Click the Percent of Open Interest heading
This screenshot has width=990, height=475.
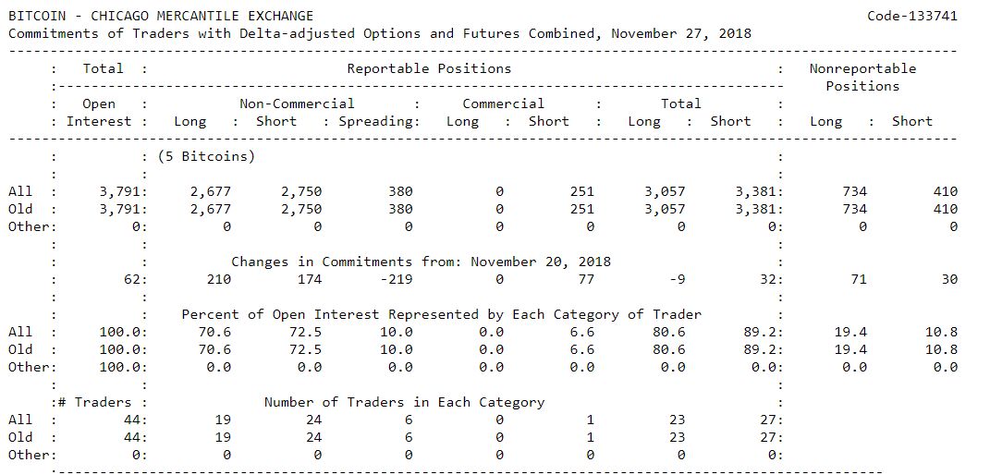441,314
